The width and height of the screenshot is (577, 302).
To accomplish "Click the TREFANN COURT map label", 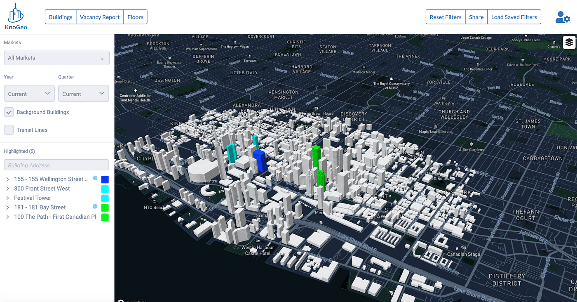I will click(525, 215).
